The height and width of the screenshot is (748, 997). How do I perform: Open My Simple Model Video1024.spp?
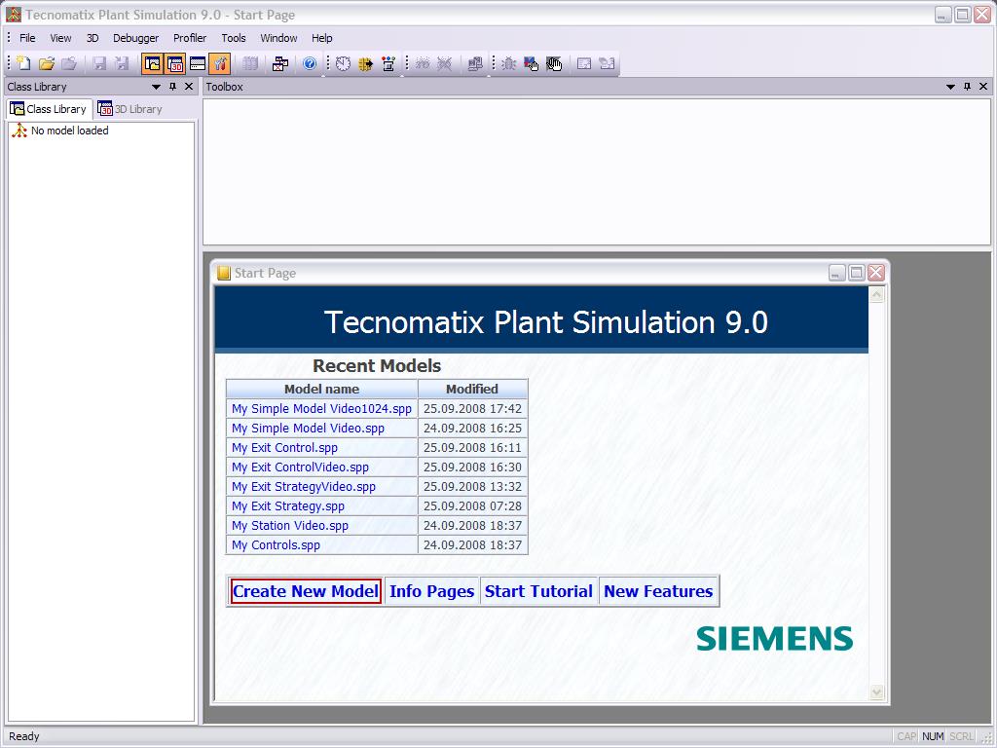click(x=321, y=408)
